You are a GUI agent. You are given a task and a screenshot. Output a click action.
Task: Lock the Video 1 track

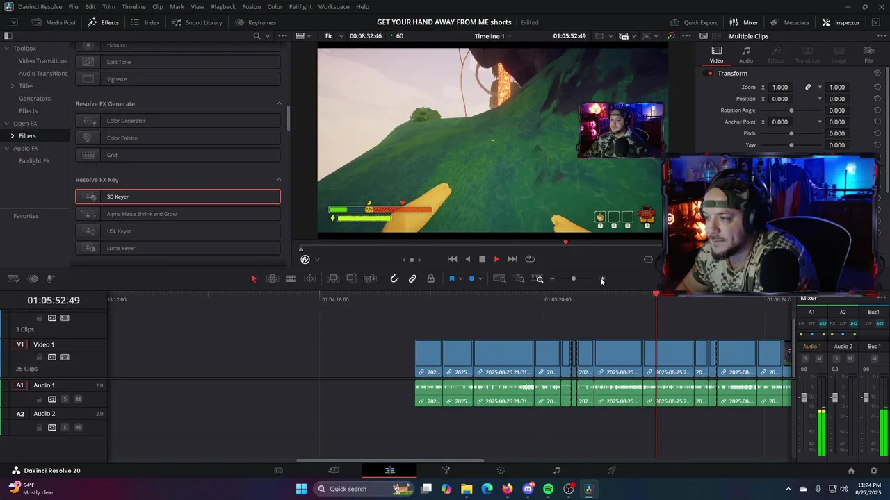coord(39,358)
